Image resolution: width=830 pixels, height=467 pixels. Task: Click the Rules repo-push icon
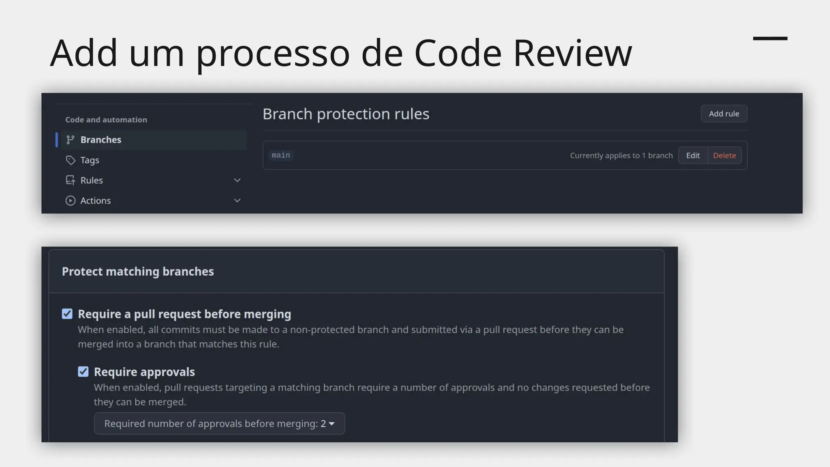click(x=71, y=180)
